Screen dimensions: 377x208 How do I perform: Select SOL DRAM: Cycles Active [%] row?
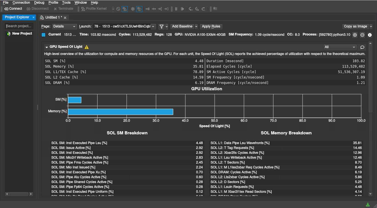[x=286, y=172]
